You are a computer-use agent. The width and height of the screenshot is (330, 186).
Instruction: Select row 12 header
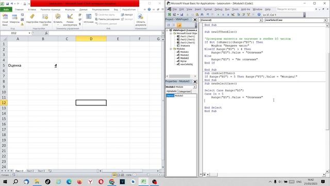click(x=4, y=103)
